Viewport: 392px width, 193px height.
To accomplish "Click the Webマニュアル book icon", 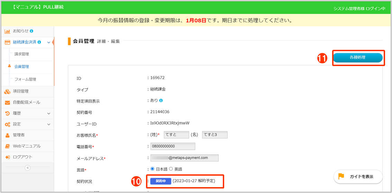I will coord(7,146).
